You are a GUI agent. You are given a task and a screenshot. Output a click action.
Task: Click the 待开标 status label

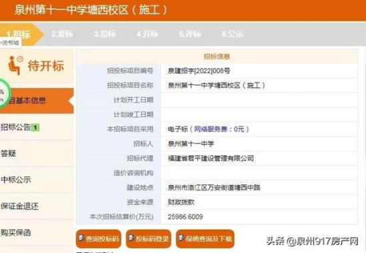pyautogui.click(x=46, y=65)
